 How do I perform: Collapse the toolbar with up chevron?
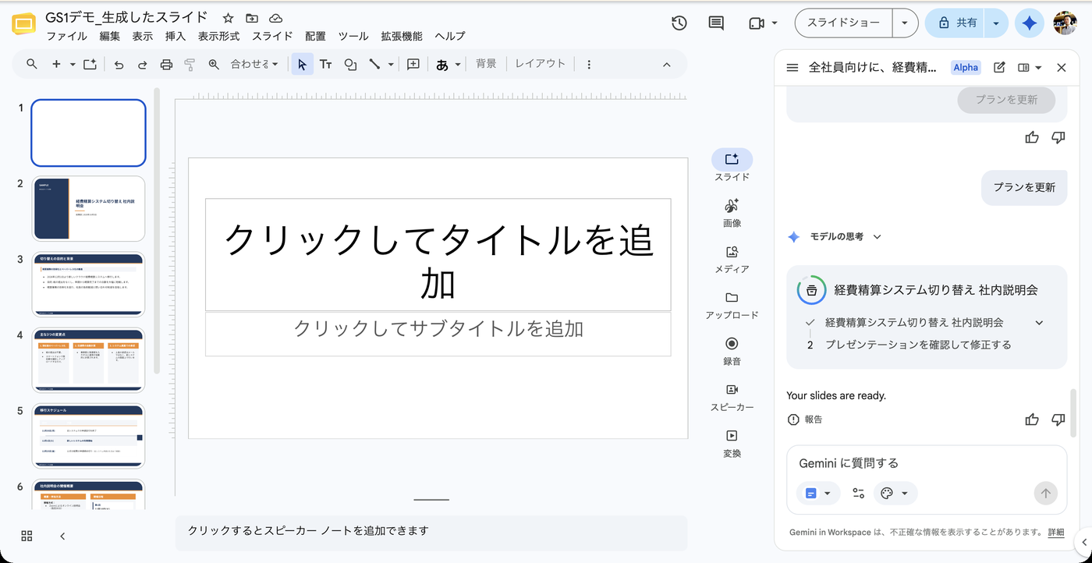point(667,65)
